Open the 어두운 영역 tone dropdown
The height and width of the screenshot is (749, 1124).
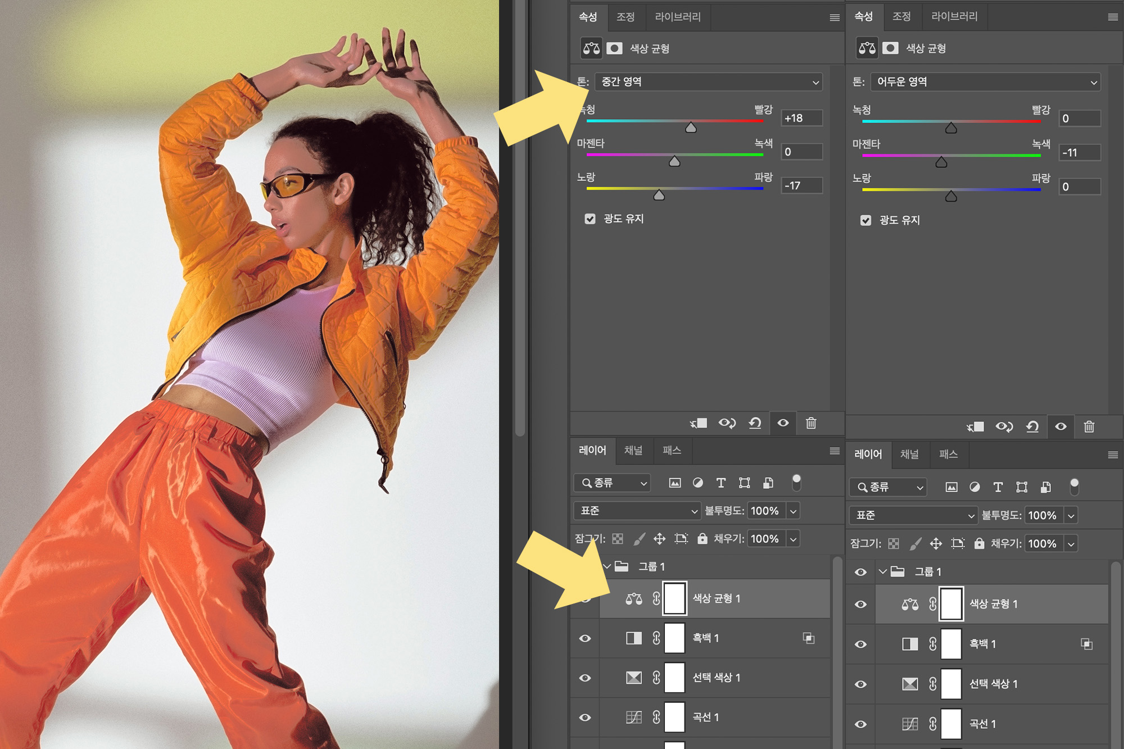coord(985,82)
